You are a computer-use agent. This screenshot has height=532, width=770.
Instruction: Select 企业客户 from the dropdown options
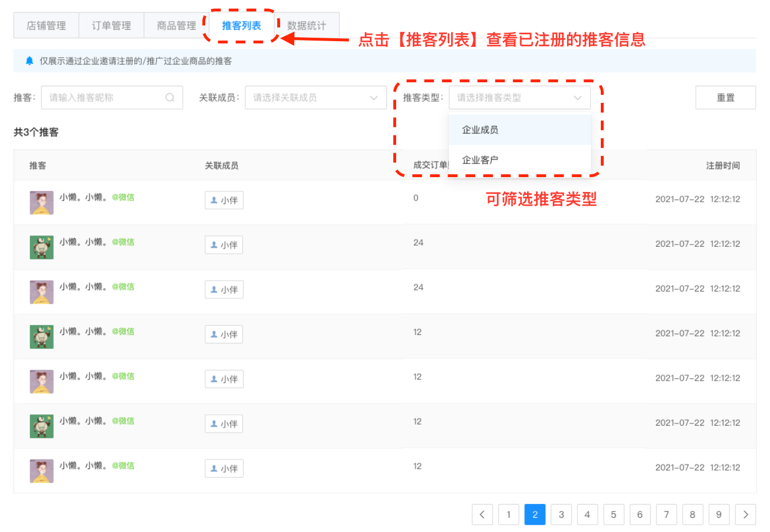pos(479,159)
